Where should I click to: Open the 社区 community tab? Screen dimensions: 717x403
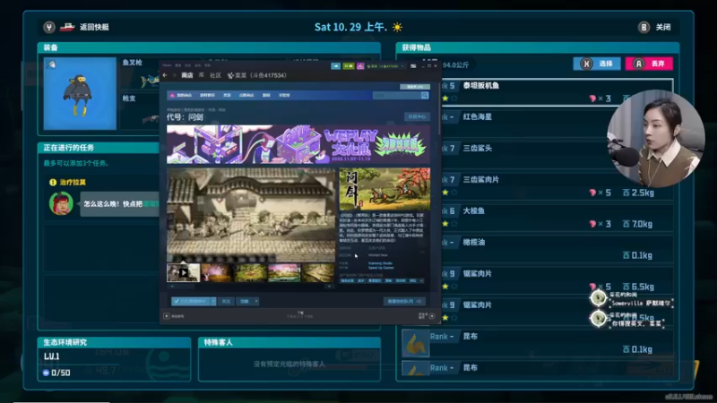[215, 75]
